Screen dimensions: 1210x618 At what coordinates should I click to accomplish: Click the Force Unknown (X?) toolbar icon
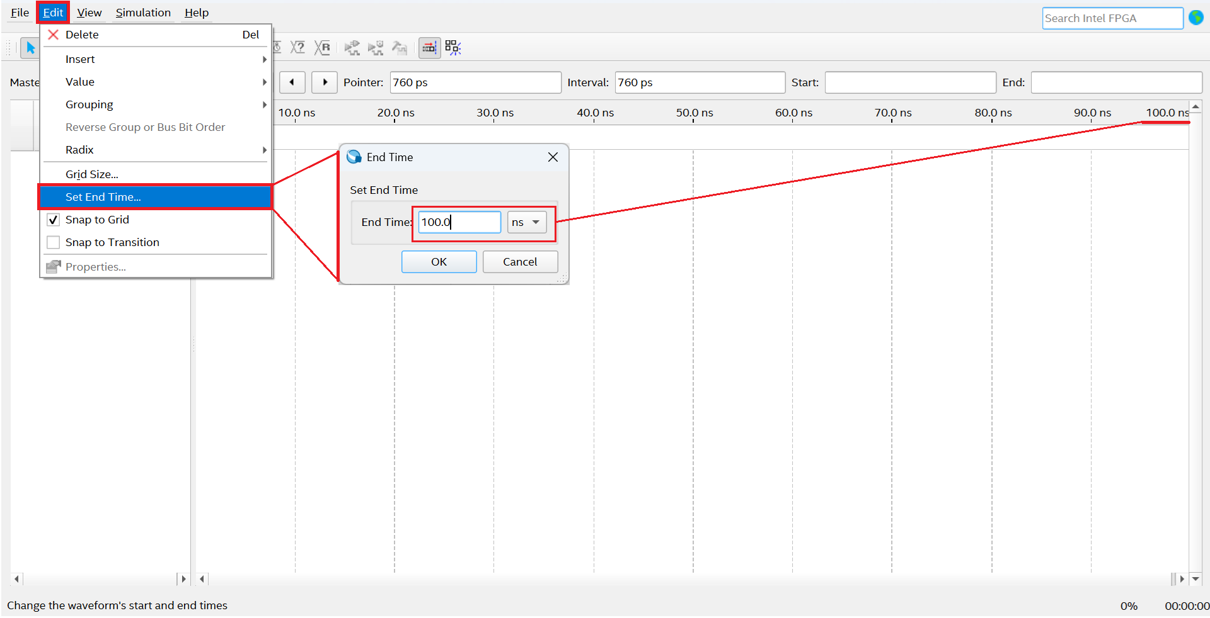297,48
